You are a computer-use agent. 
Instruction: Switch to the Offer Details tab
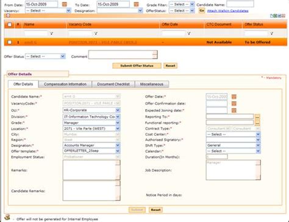23,84
